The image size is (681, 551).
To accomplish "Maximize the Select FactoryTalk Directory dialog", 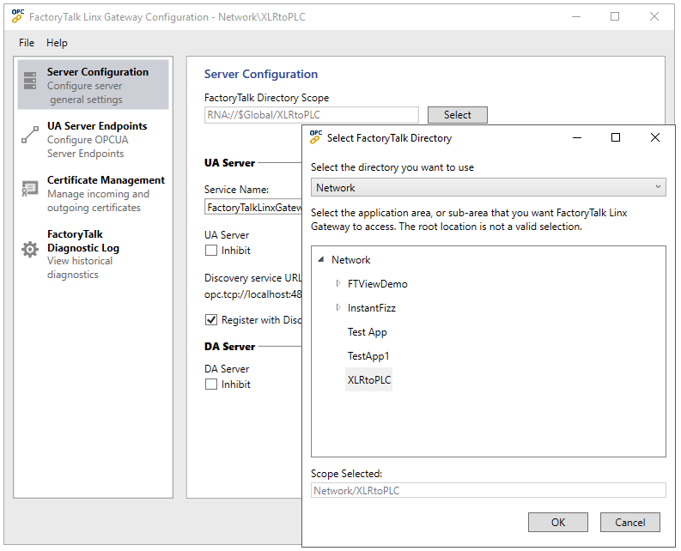I will [x=616, y=137].
